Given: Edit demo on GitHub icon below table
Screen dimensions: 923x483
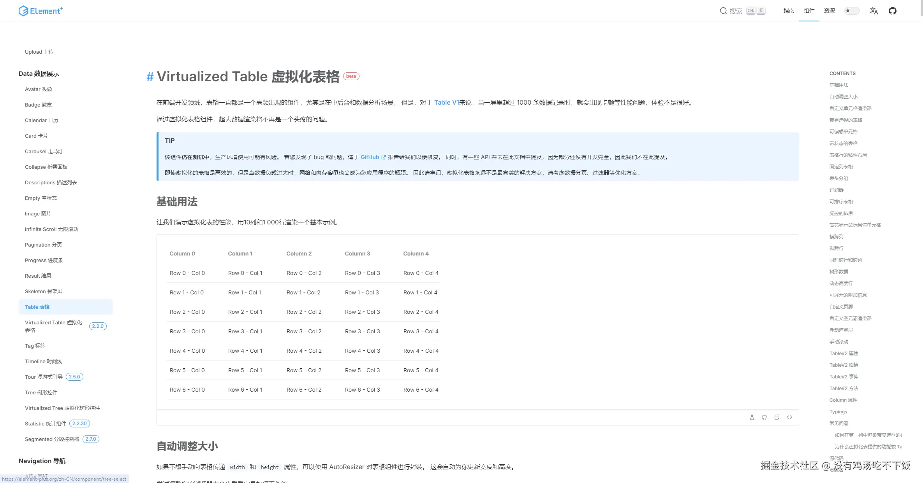Looking at the screenshot, I should click(x=764, y=417).
